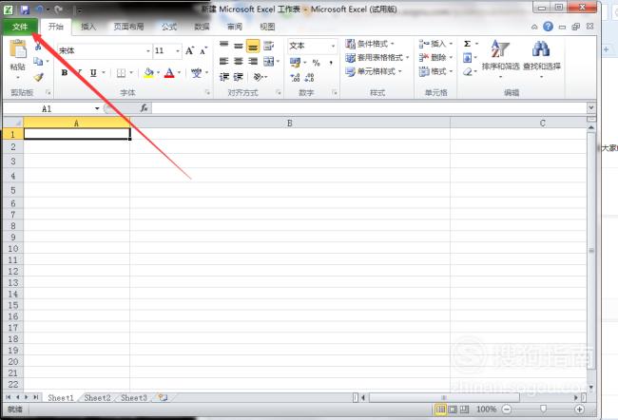Increase font size with large A icon

(x=189, y=50)
